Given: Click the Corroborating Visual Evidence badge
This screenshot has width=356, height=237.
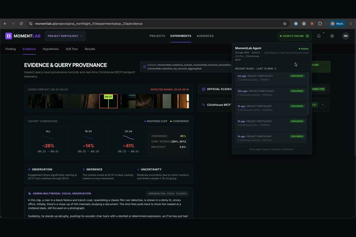Looking at the screenshot, I should (167, 194).
